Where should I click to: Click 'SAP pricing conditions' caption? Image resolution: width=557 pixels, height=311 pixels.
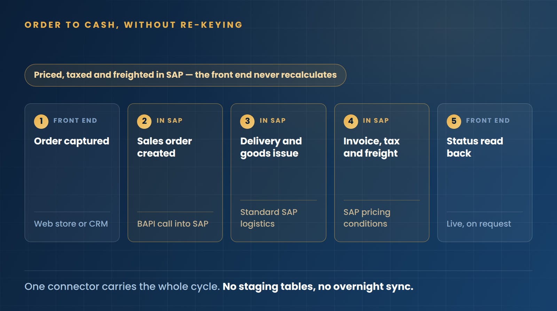tap(367, 218)
